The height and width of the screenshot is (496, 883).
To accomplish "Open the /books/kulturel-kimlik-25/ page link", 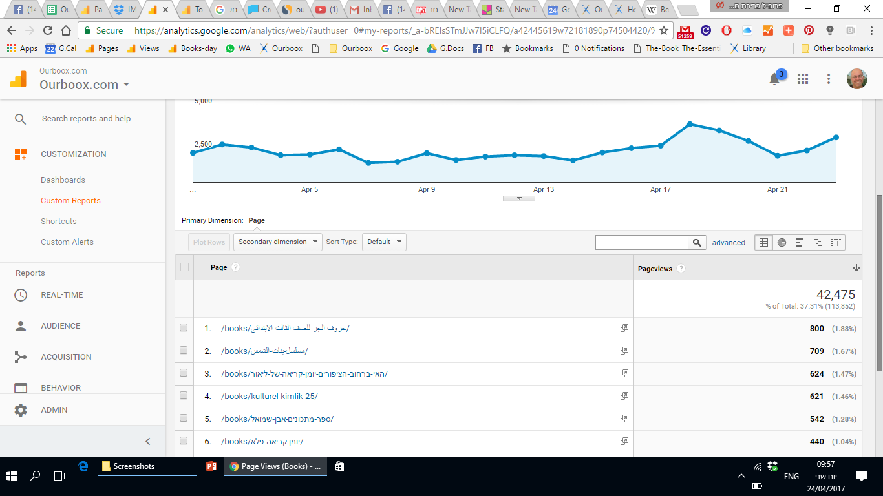I will point(270,397).
